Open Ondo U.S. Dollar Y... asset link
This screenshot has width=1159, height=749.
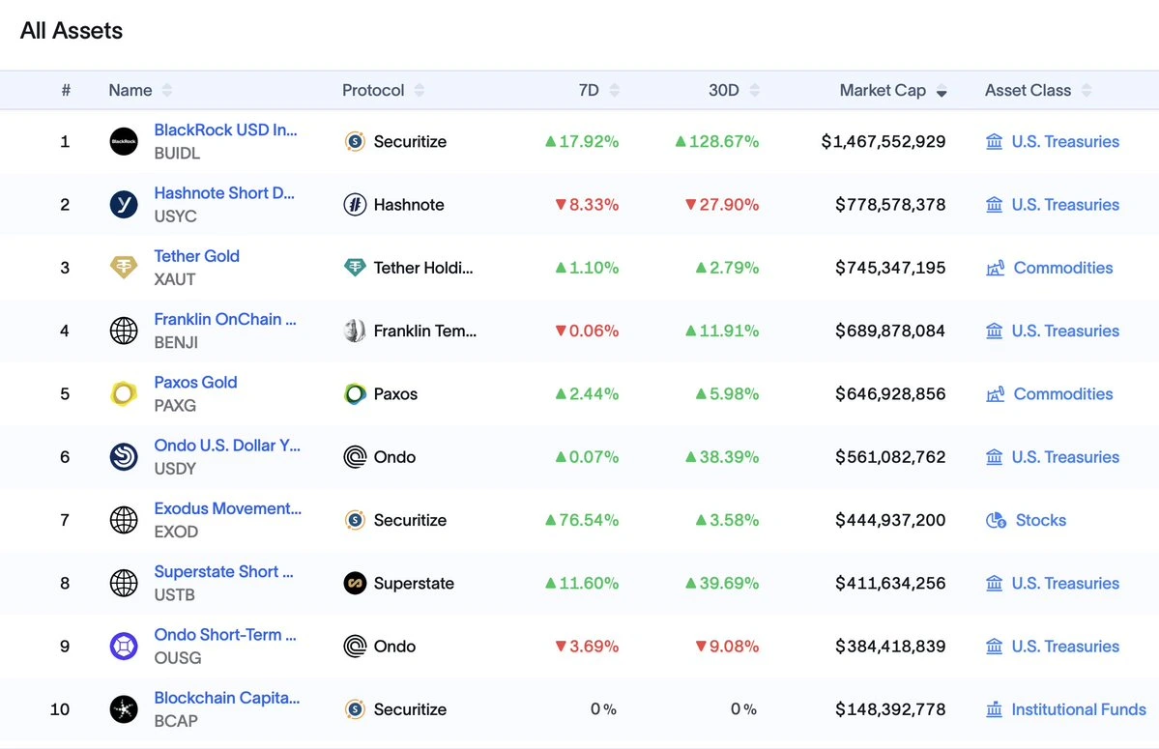[227, 446]
